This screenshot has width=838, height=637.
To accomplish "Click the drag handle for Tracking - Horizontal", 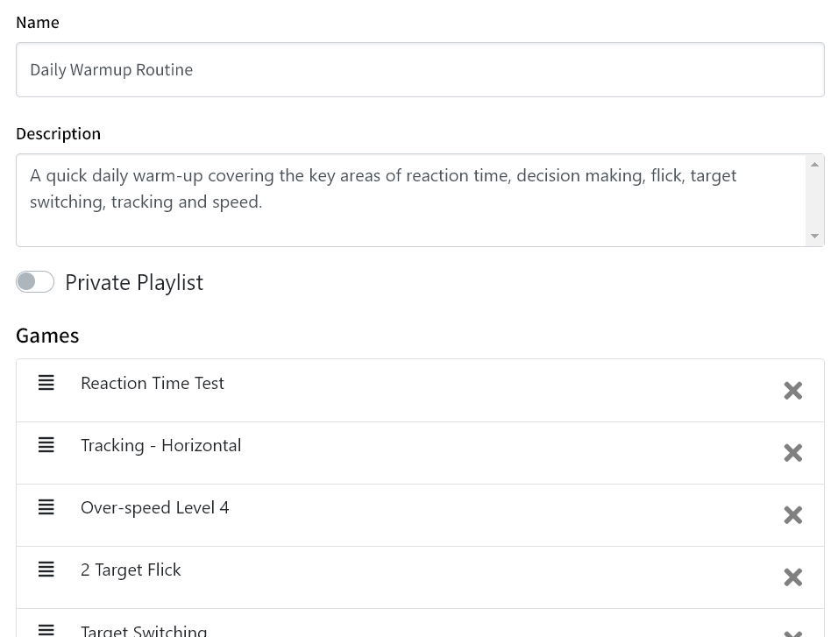I will (46, 445).
